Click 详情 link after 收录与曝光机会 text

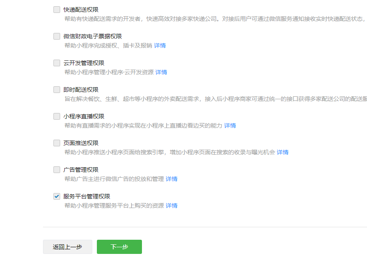pos(283,152)
